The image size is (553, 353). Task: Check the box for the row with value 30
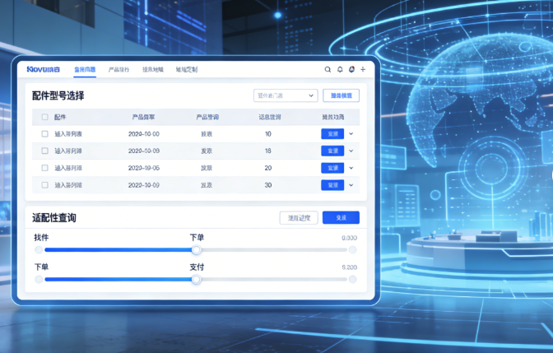[x=45, y=185]
